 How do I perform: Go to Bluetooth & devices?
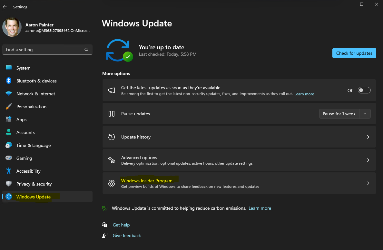coord(47,81)
